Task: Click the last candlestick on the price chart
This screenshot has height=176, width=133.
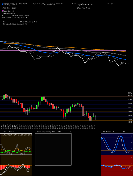Action: coord(95,117)
